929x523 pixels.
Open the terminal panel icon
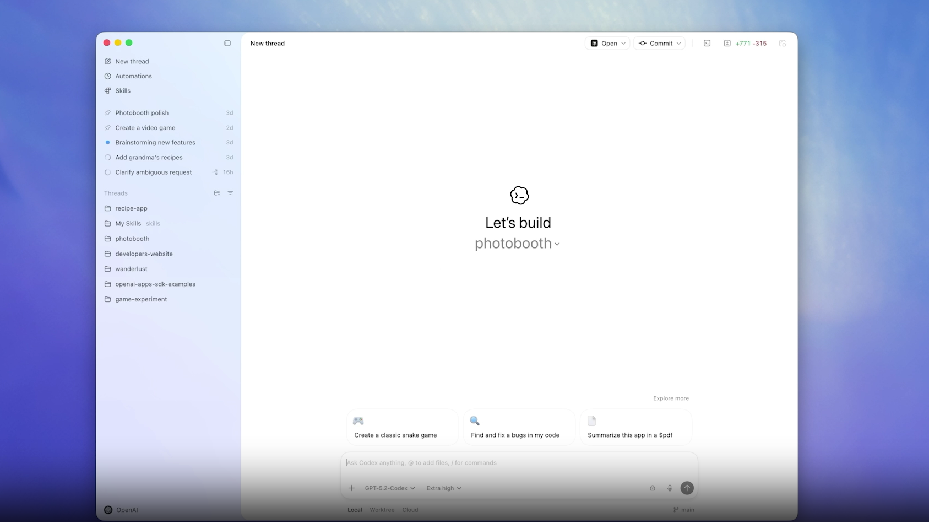point(707,43)
